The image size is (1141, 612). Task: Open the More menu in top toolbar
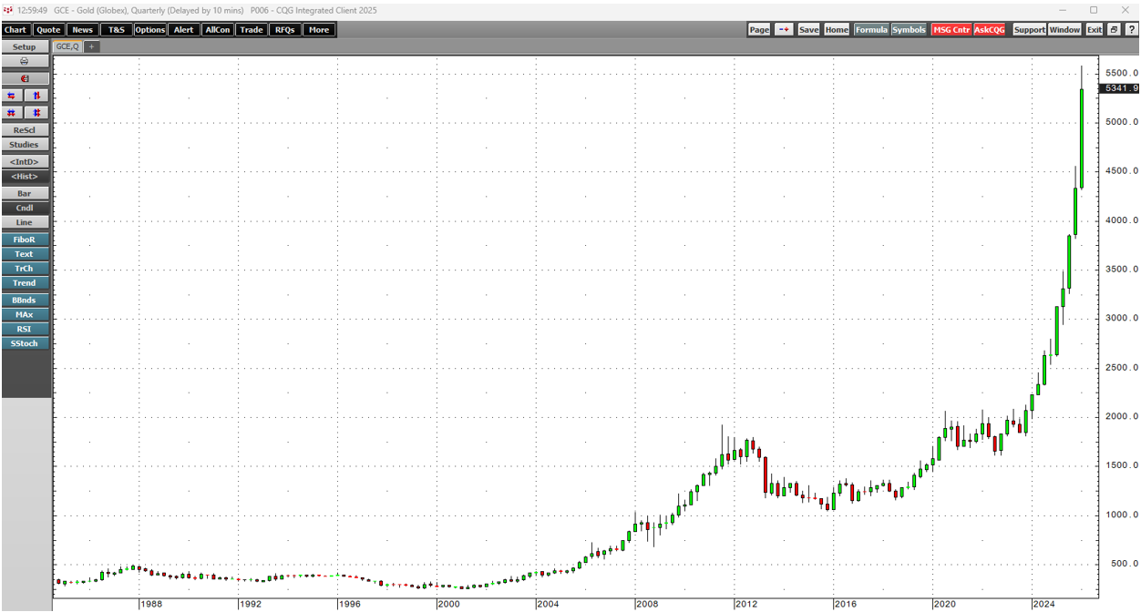pos(318,30)
